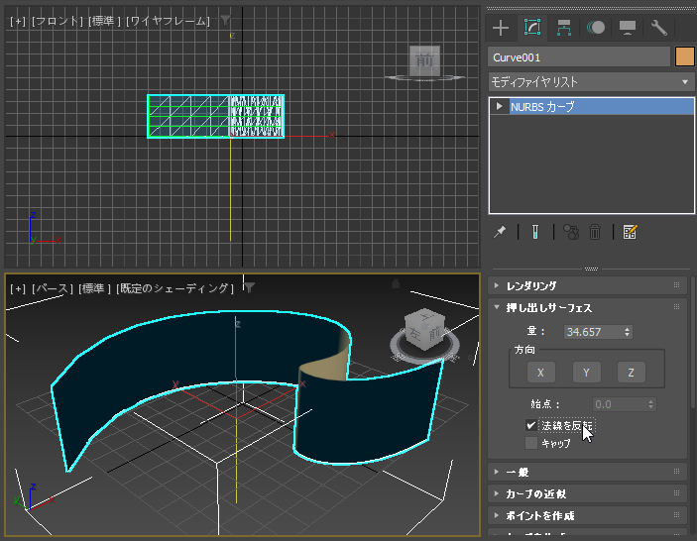Click the 量 spinner arrows
Image resolution: width=697 pixels, height=541 pixels.
(628, 332)
